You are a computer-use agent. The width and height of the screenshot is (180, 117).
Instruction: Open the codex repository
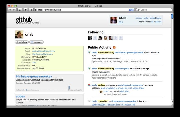click(20, 96)
